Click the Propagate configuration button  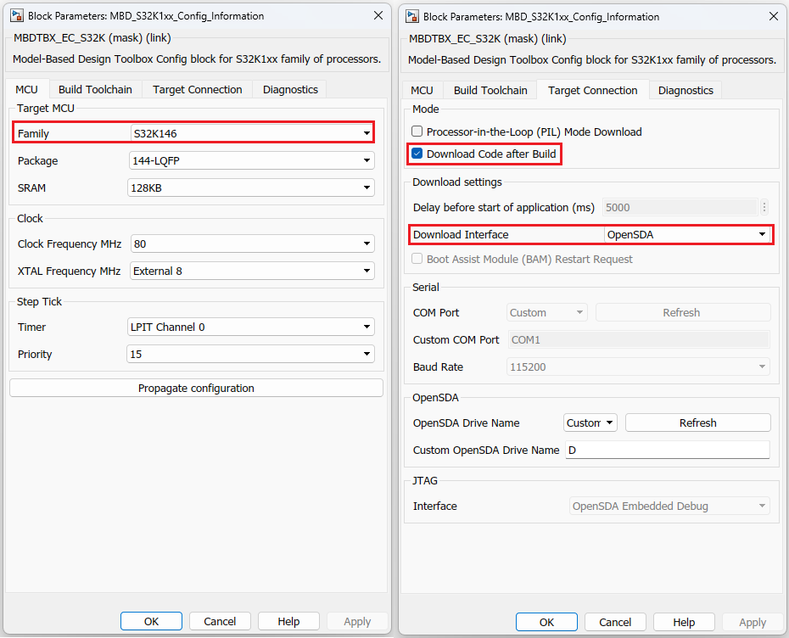pyautogui.click(x=195, y=387)
